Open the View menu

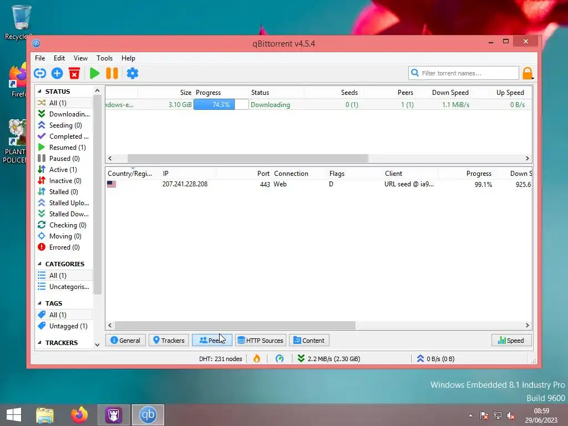point(80,58)
